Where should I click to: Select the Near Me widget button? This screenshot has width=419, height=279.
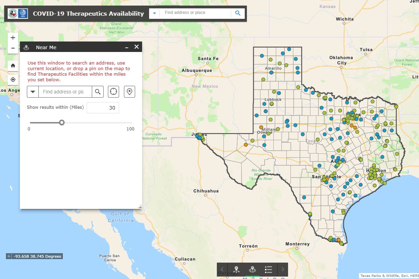coord(252,269)
